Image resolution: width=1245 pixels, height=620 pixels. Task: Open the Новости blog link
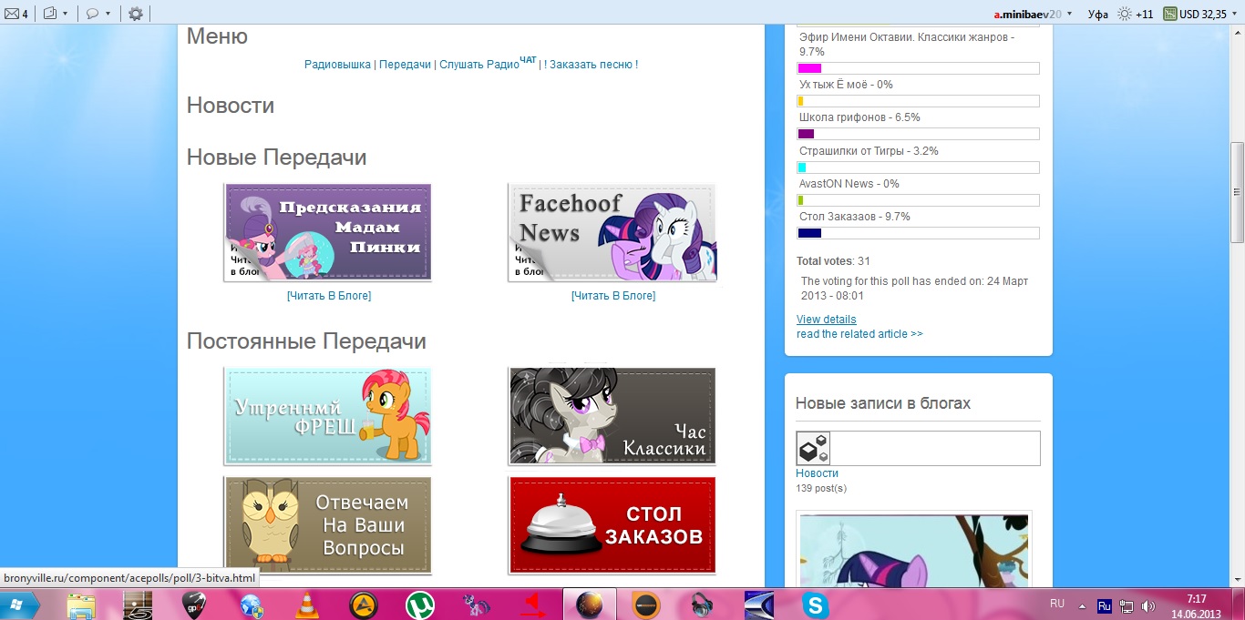coord(817,473)
